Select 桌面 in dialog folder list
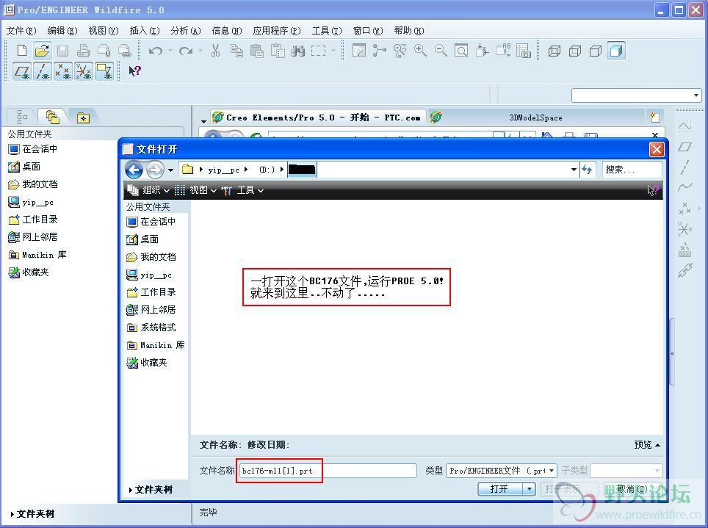Screen dimensions: 708x528 [x=142, y=239]
